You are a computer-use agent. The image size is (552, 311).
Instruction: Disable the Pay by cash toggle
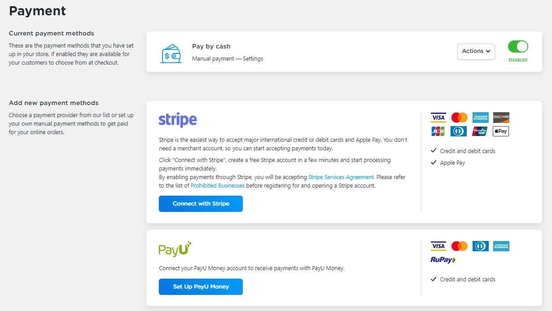pyautogui.click(x=518, y=47)
